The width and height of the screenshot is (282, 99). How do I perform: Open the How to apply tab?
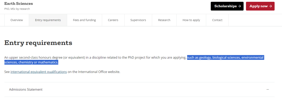point(191,20)
